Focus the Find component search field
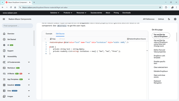 [17, 26]
